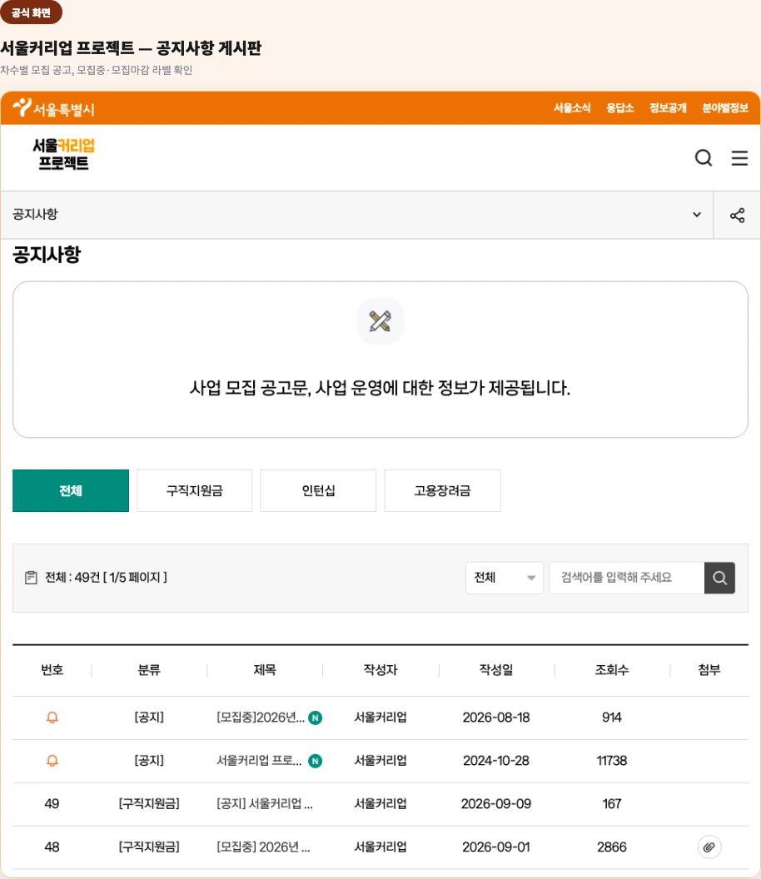Click the date 2026-09-09
This screenshot has width=761, height=879.
point(496,803)
